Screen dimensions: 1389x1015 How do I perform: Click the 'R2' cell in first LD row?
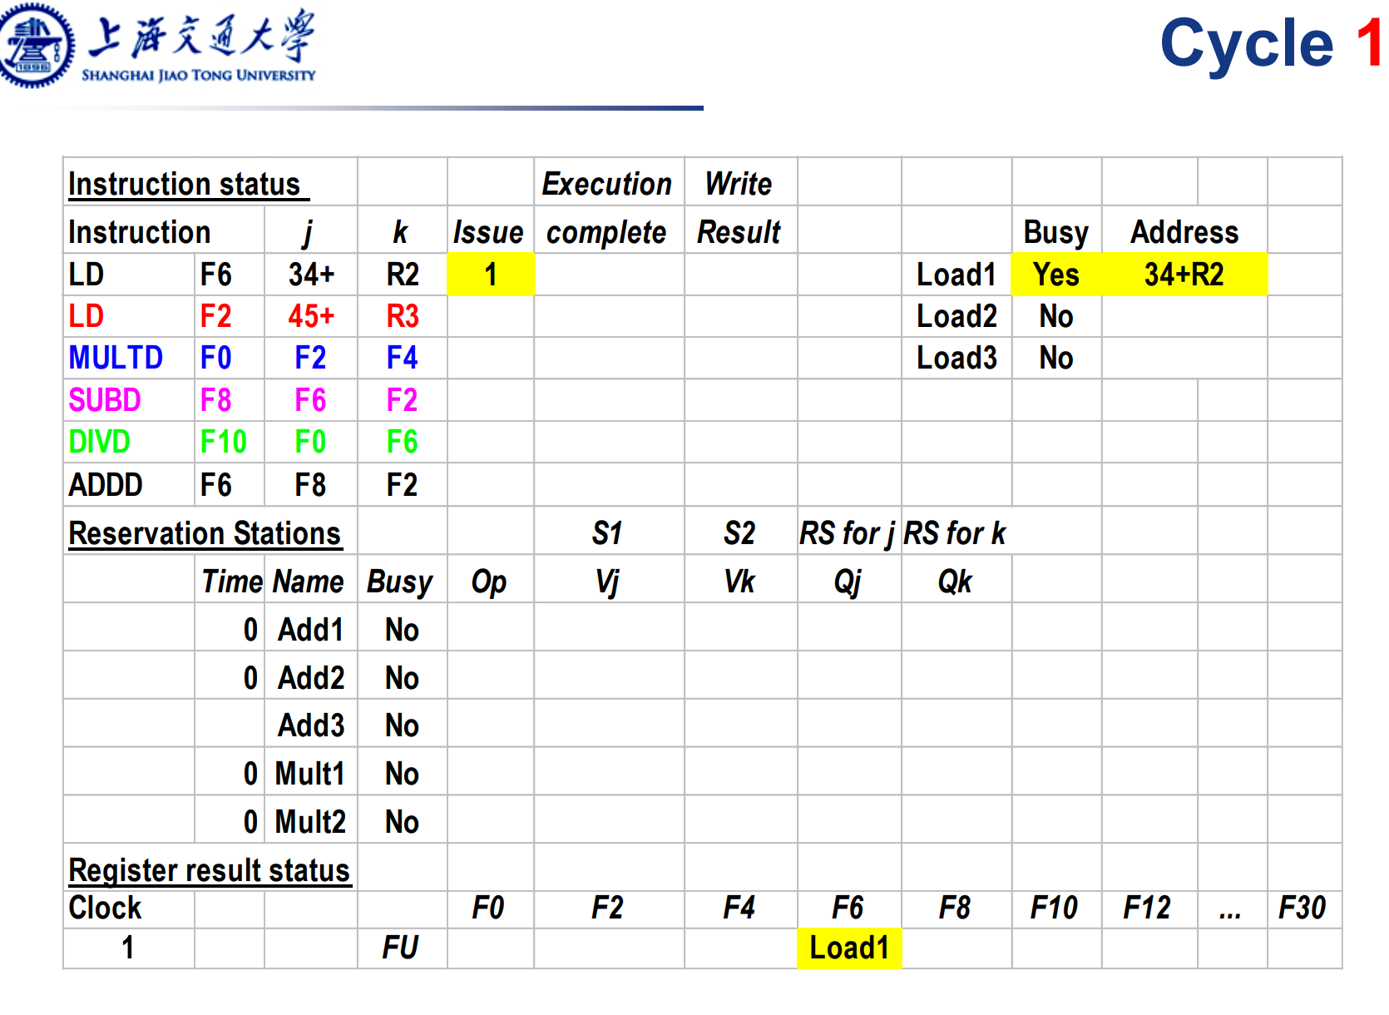403,275
